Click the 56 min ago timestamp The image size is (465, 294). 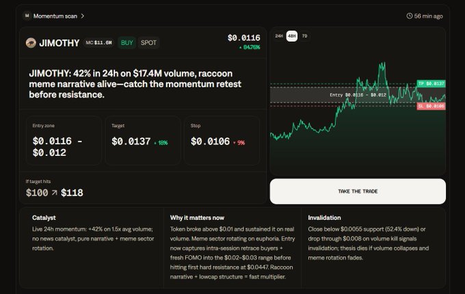point(428,16)
